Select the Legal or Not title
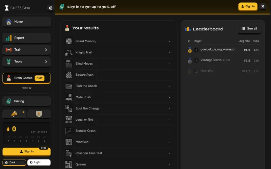 click(x=84, y=120)
